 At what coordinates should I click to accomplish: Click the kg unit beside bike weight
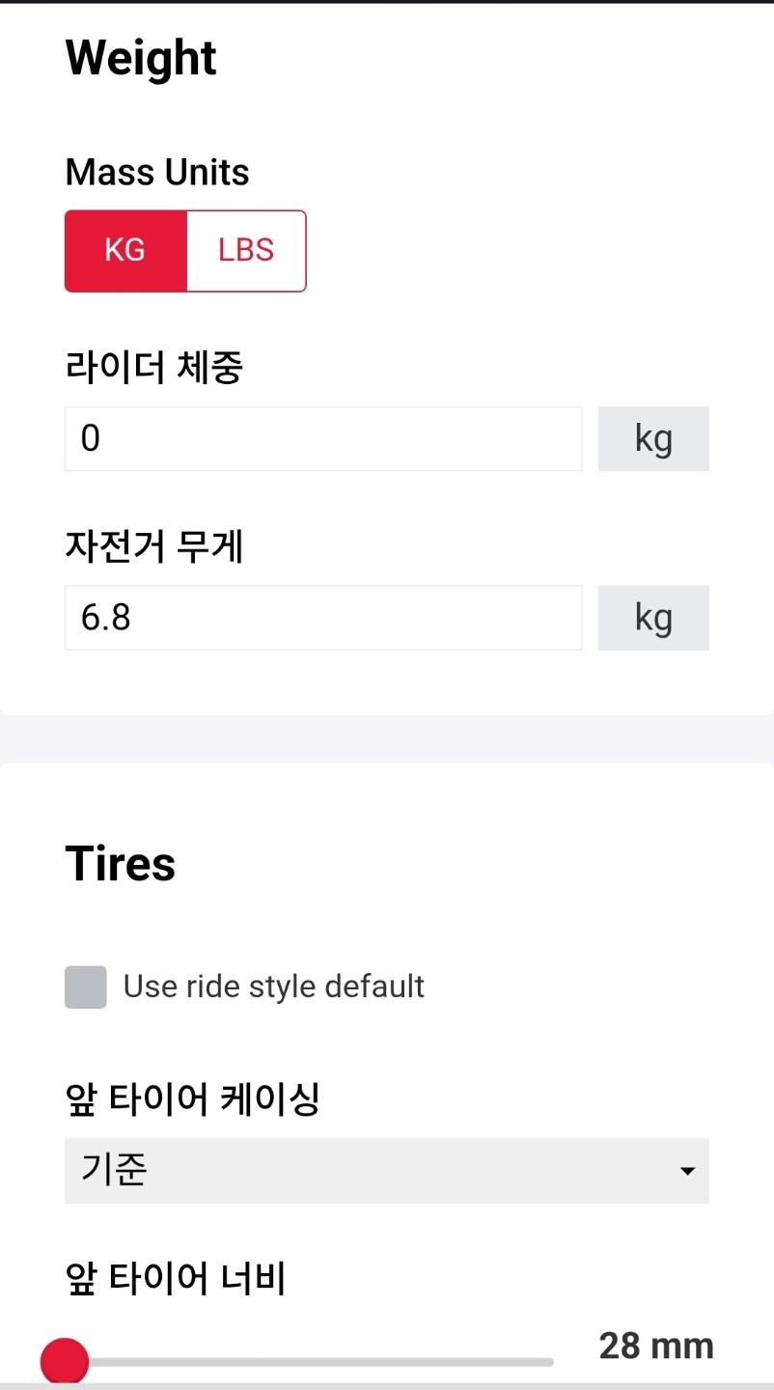[653, 618]
